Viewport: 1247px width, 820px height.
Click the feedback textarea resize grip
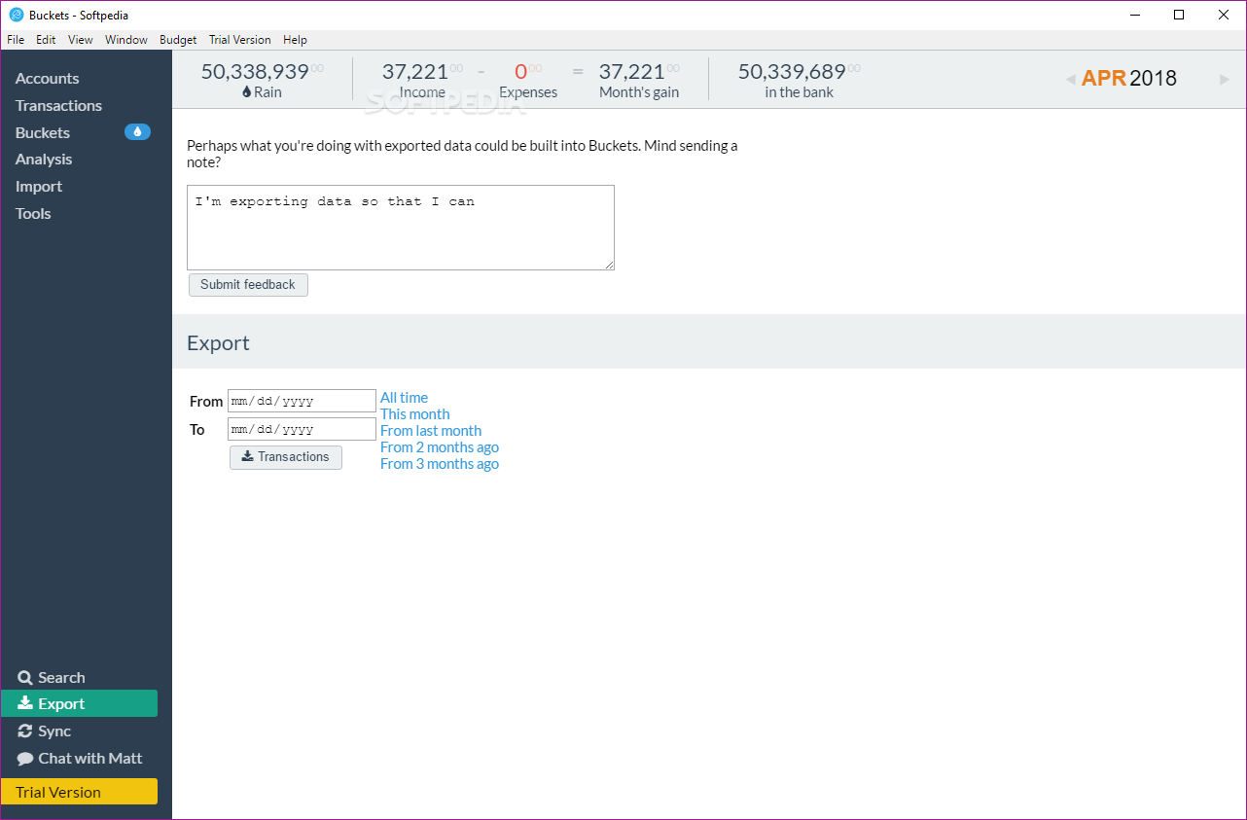point(609,265)
